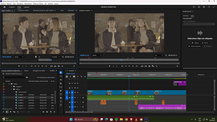Select PLANO 5 clip on timeline
This screenshot has height=122, width=217.
pyautogui.click(x=144, y=93)
